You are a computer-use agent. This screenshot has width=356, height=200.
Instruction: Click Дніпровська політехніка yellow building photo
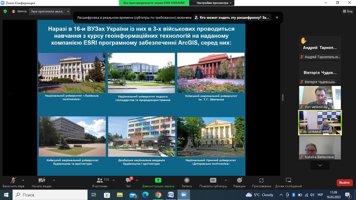coord(211,137)
